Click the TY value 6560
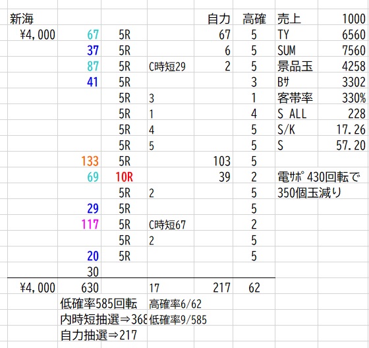The width and height of the screenshot is (369, 348). click(x=354, y=35)
